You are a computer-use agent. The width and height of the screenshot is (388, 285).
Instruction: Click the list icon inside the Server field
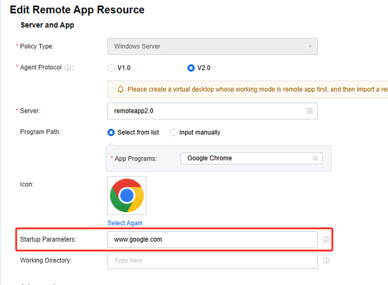[310, 111]
